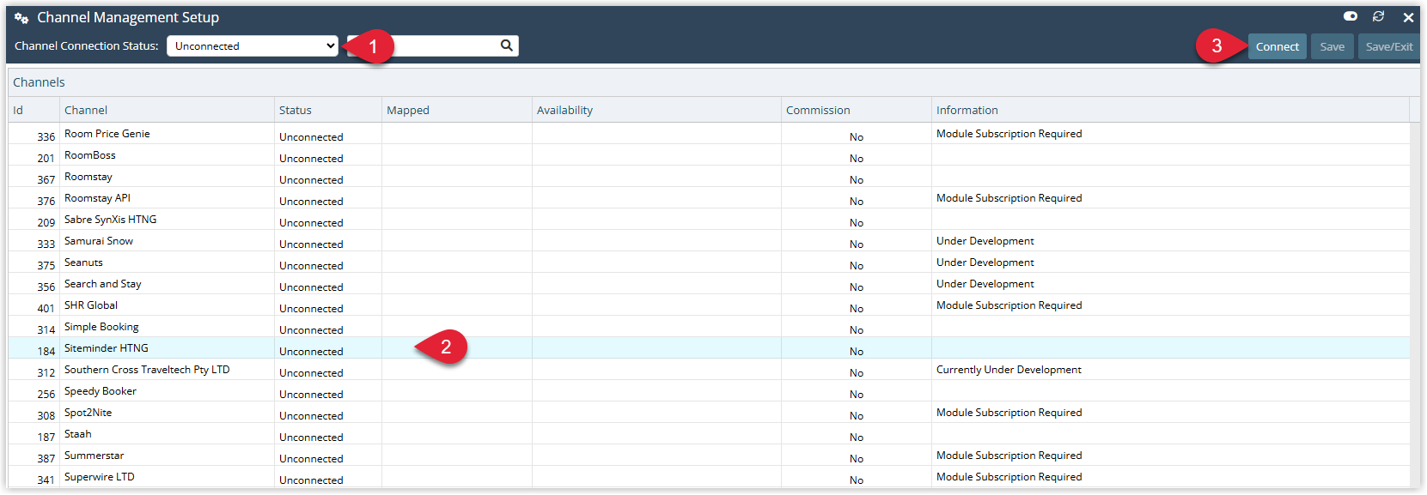
Task: Select the Staah channel row
Action: (709, 433)
